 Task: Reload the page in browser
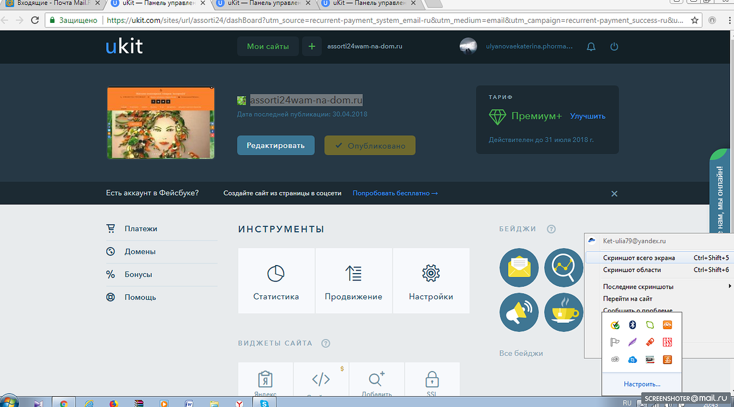click(34, 20)
